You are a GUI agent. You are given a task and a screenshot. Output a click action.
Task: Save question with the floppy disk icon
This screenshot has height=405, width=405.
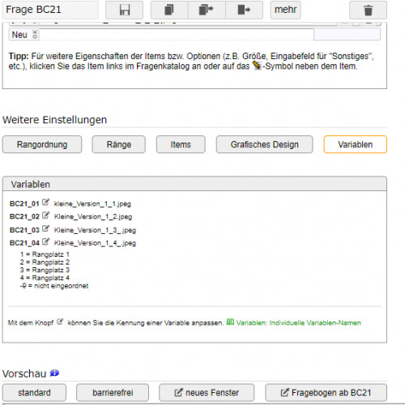125,10
